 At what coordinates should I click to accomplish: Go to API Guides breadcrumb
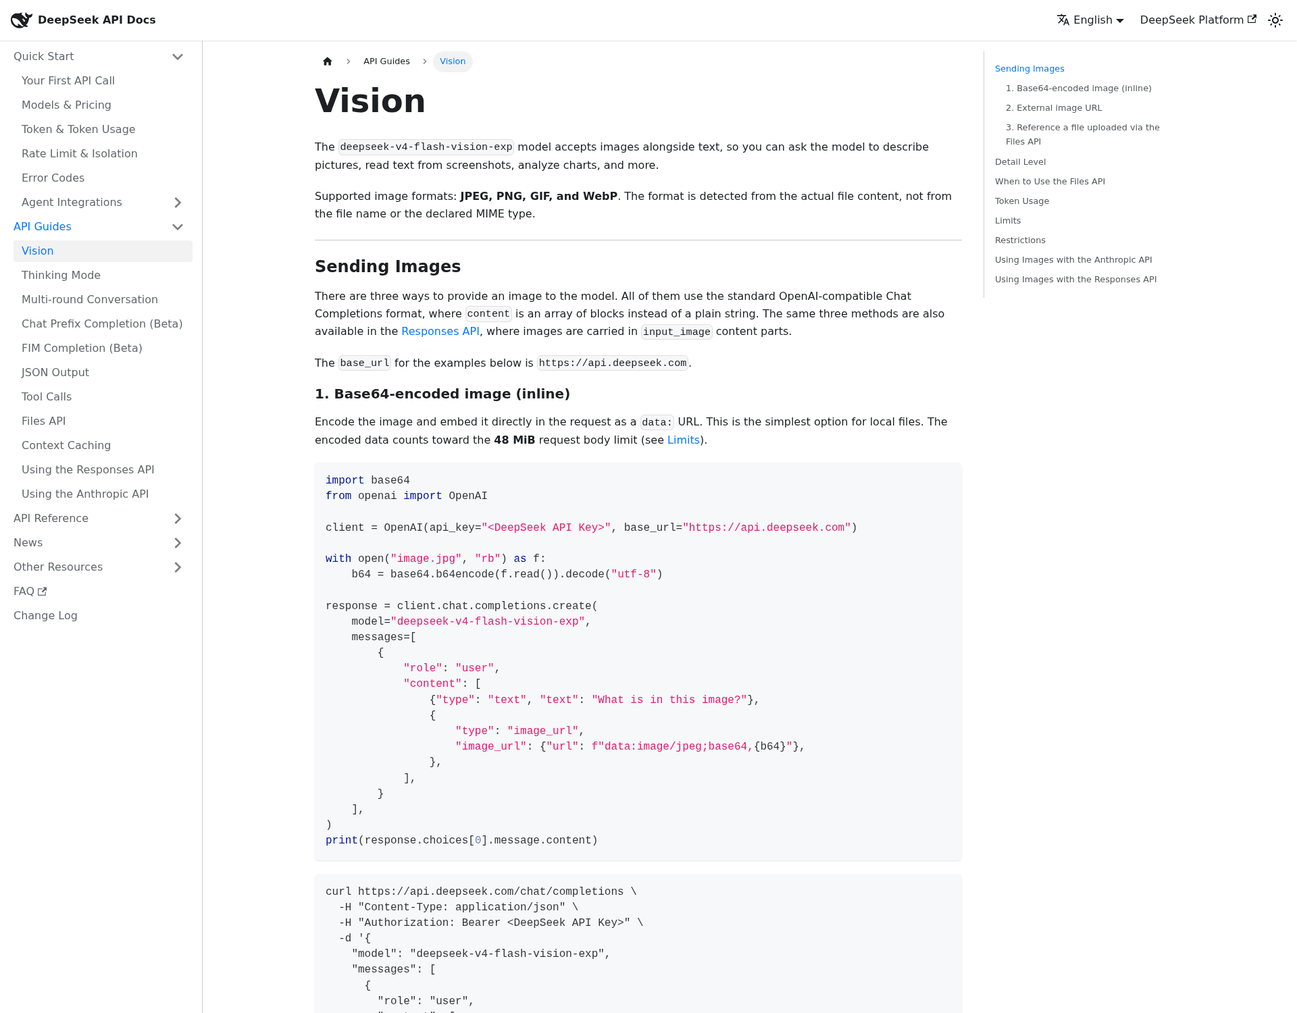[x=386, y=61]
